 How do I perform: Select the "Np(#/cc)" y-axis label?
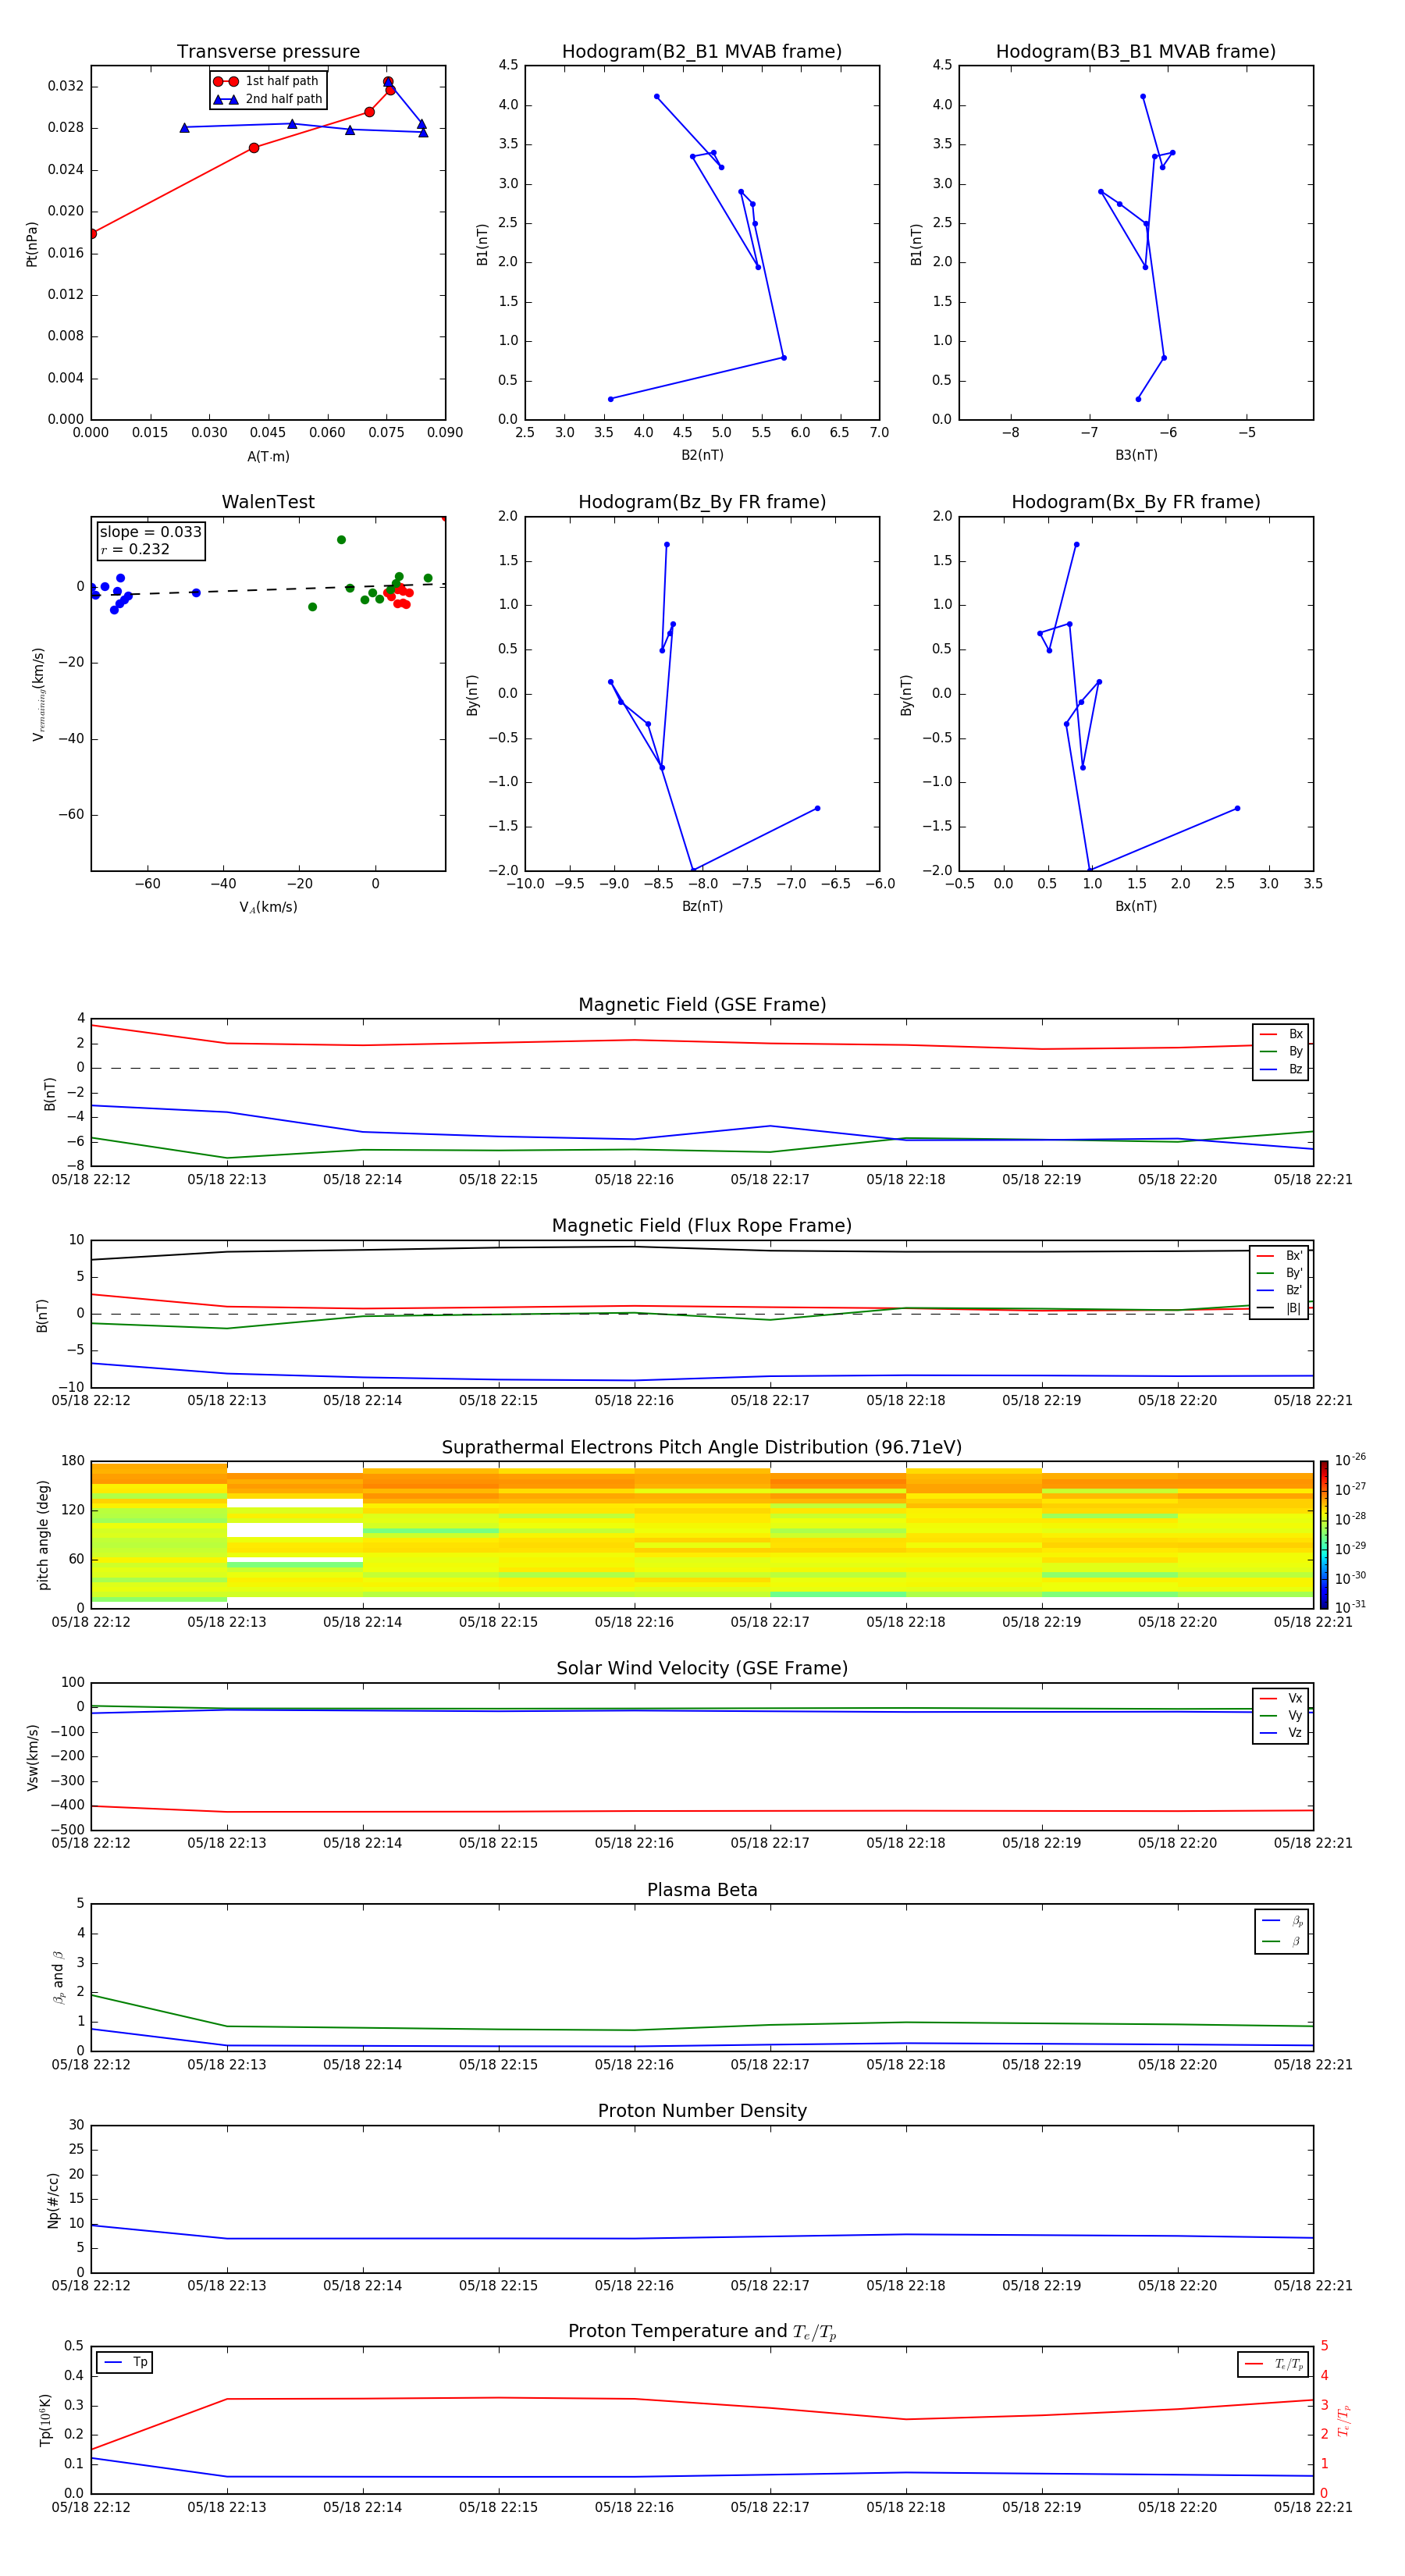click(53, 2200)
